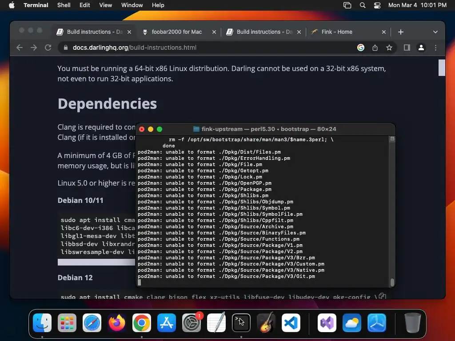Open the Help menu
Screen dimensions: 455x341
[x=158, y=5]
